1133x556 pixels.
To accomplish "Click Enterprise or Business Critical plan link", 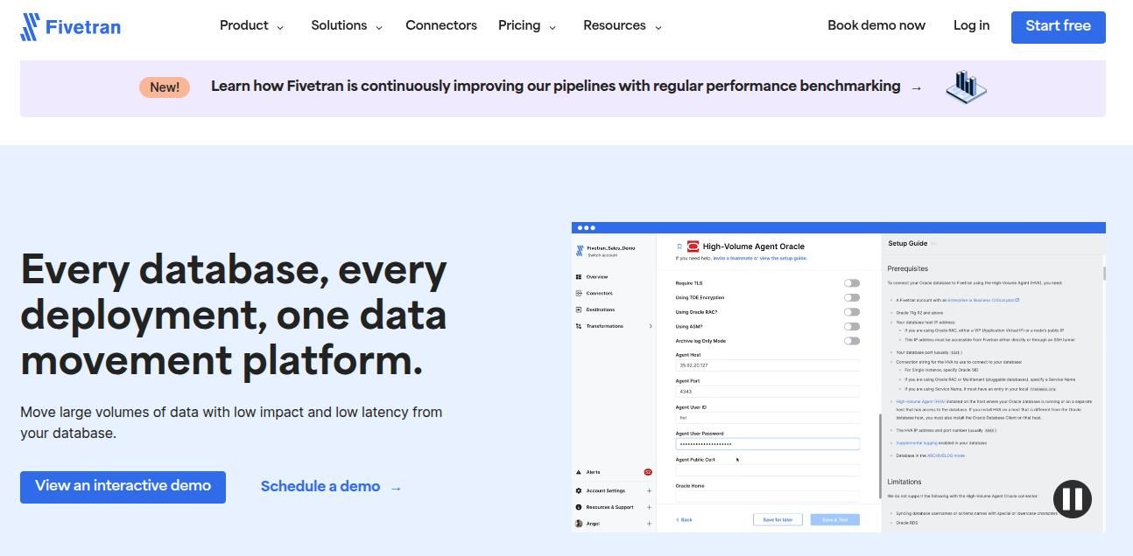I will (983, 301).
